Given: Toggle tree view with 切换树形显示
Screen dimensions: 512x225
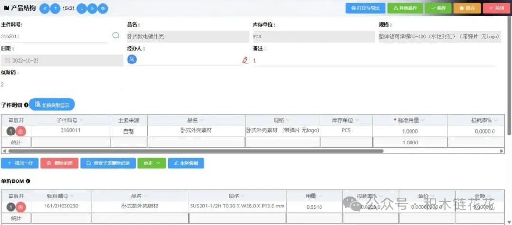Looking at the screenshot, I should pyautogui.click(x=52, y=105).
